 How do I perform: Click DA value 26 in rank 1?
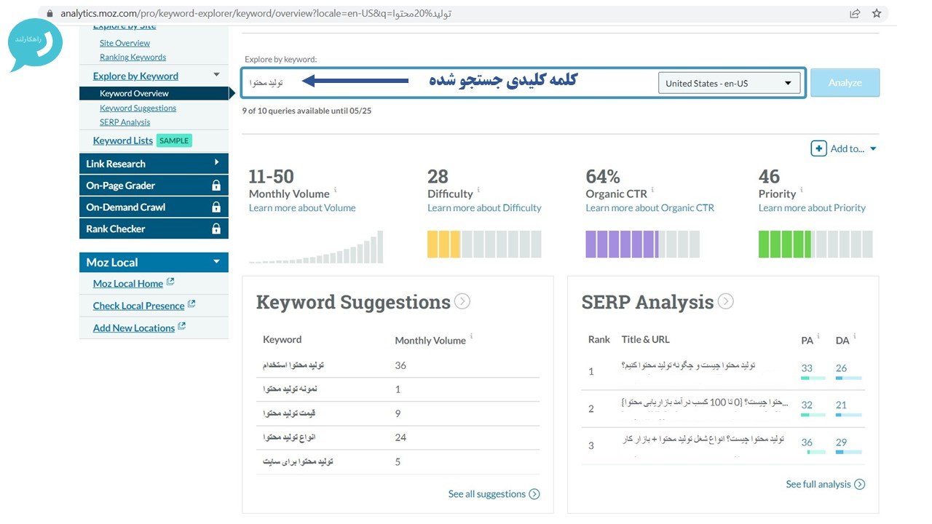coord(842,368)
